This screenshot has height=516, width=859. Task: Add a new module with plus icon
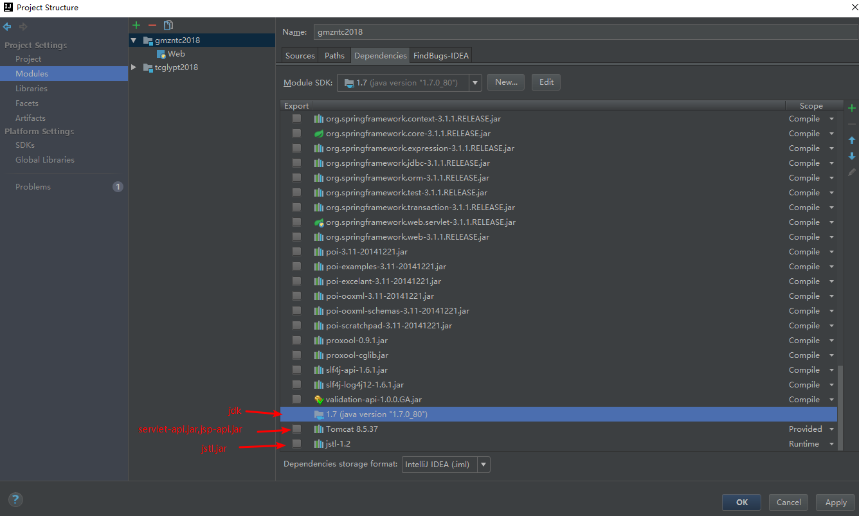(136, 25)
